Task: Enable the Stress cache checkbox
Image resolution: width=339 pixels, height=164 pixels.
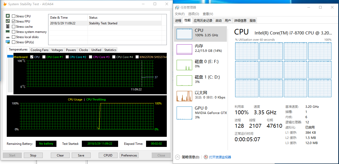Action: tap(13, 26)
